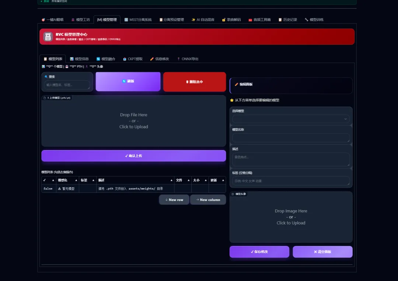Screen dimensions: 398x281
Task: Click the 'assets/weights/' description cell
Action: [135, 188]
